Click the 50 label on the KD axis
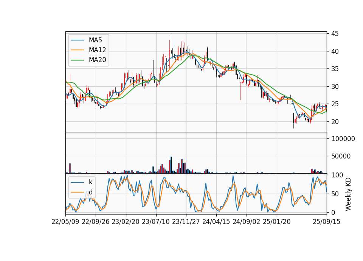The height and width of the screenshot is (261, 363). tap(335, 194)
